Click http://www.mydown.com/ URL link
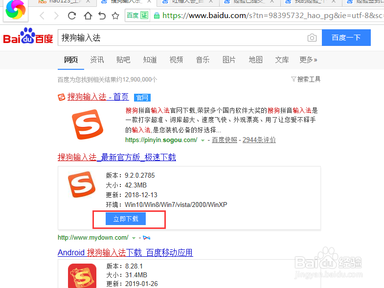Image resolution: width=384 pixels, height=288 pixels. pyautogui.click(x=93, y=237)
